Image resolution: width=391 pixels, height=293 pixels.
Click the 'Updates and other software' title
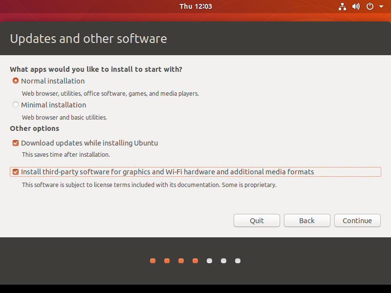click(x=88, y=39)
